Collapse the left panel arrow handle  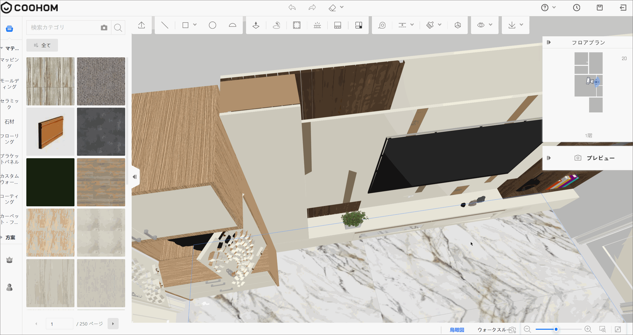(135, 177)
